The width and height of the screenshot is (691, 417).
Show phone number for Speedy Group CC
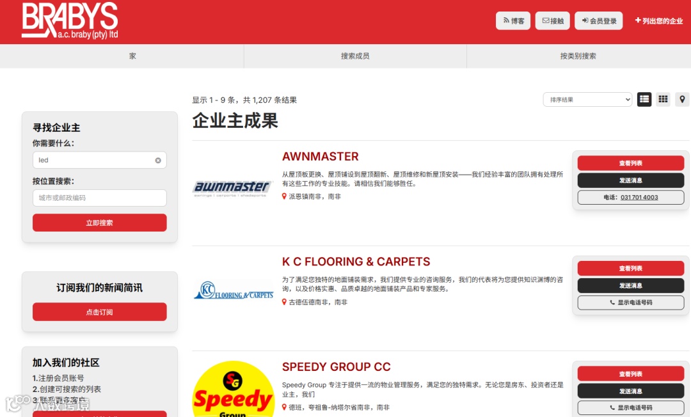pyautogui.click(x=631, y=408)
